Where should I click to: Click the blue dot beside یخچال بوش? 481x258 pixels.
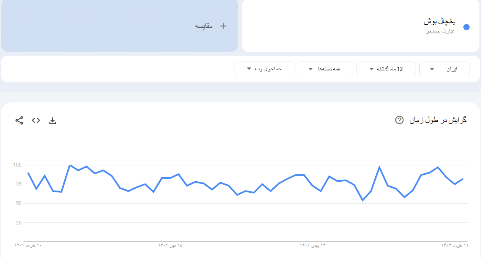pos(466,27)
